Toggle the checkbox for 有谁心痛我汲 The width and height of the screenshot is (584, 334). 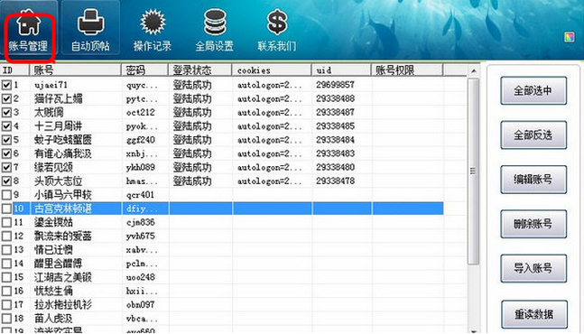click(x=6, y=153)
